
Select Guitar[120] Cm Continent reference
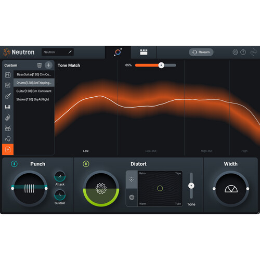coord(34,91)
